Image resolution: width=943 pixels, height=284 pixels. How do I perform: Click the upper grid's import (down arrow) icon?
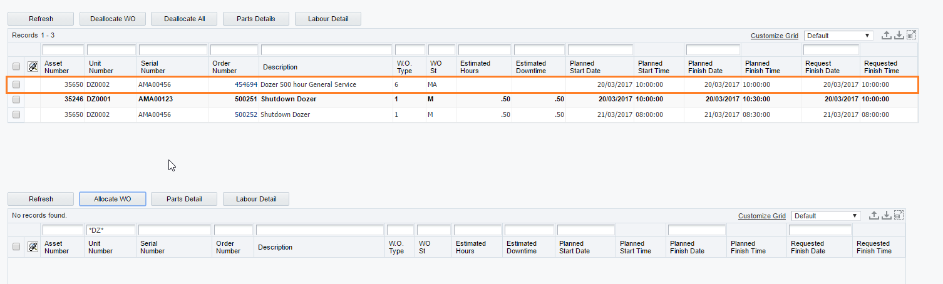click(x=899, y=36)
